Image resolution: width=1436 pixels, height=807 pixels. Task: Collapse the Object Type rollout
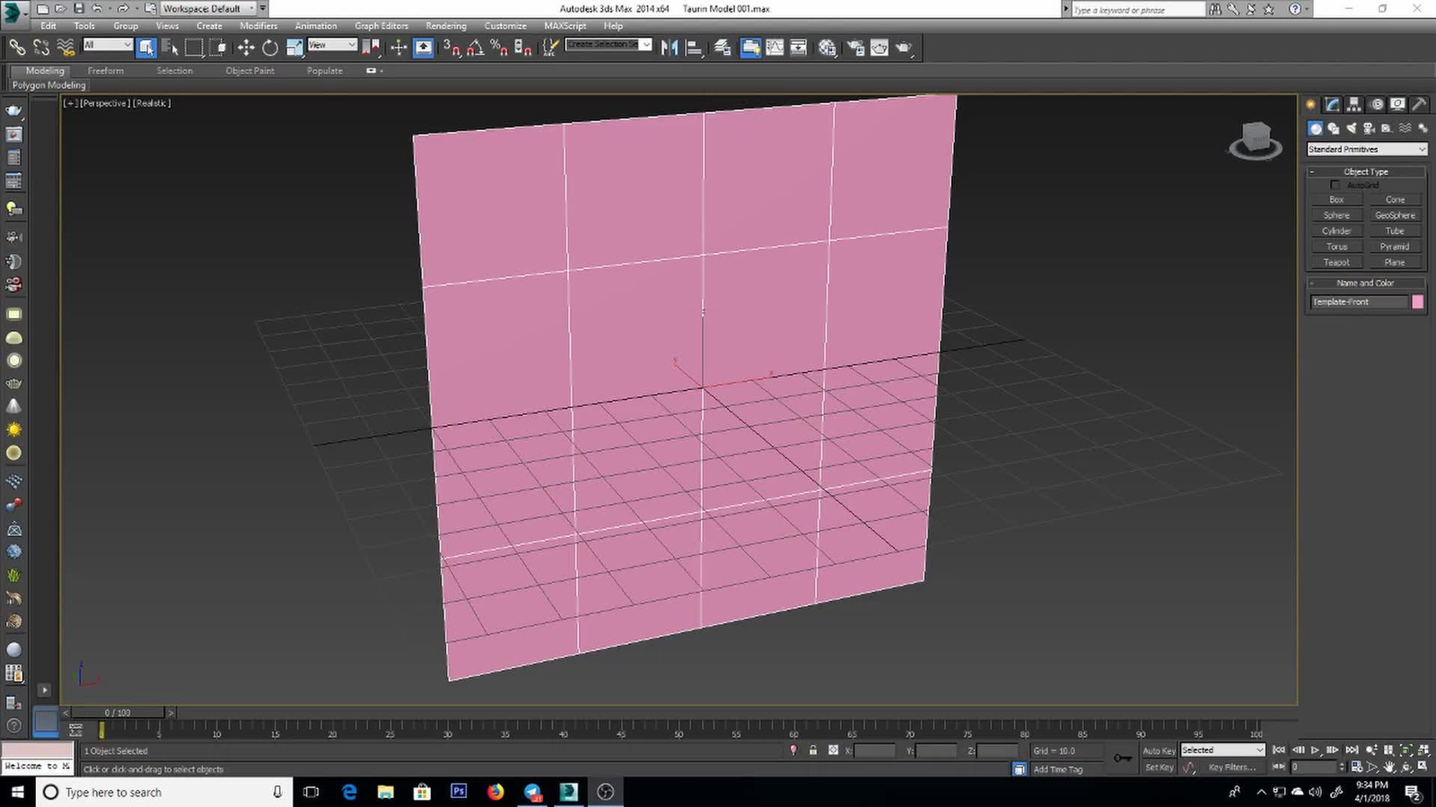[1365, 171]
